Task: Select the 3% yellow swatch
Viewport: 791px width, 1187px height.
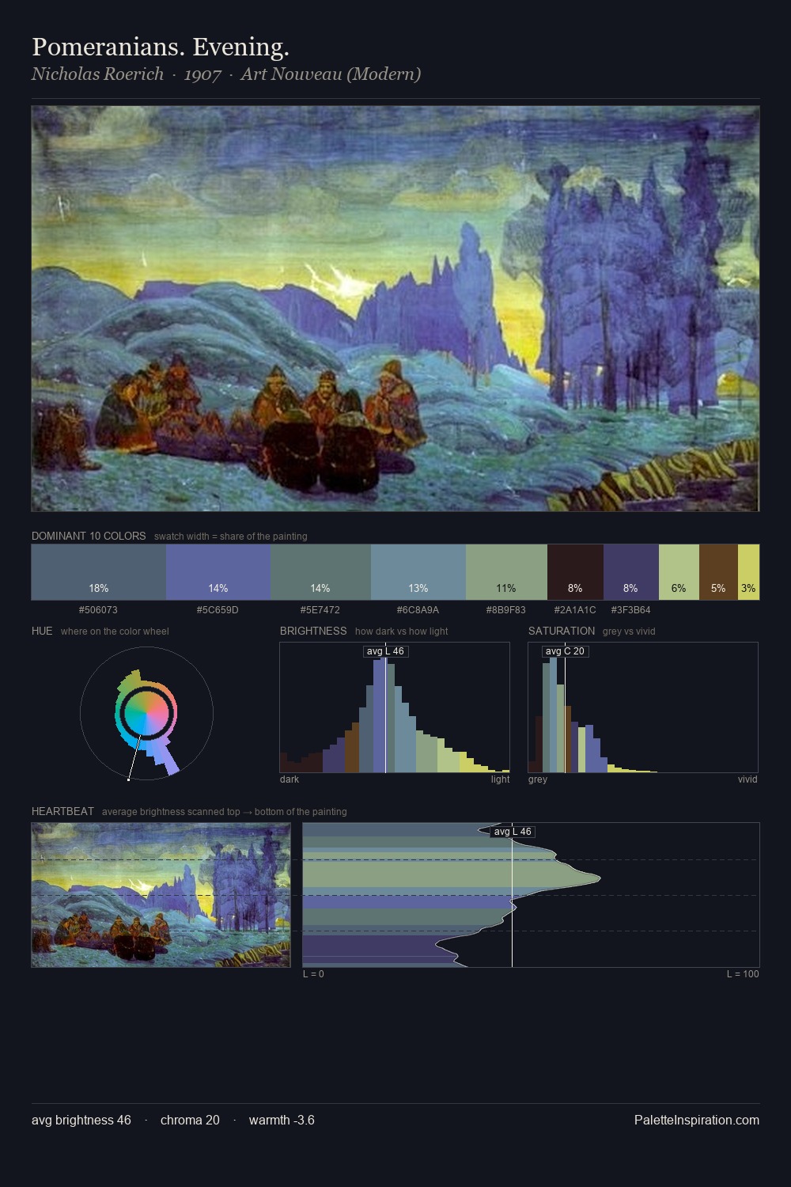Action: click(748, 572)
